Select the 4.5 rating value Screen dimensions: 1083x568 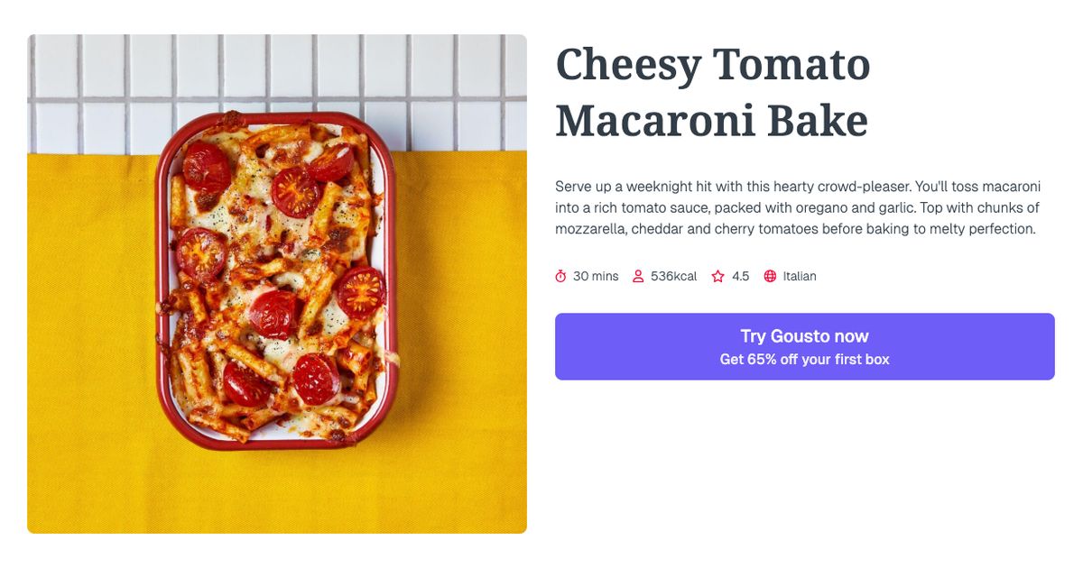pyautogui.click(x=740, y=276)
